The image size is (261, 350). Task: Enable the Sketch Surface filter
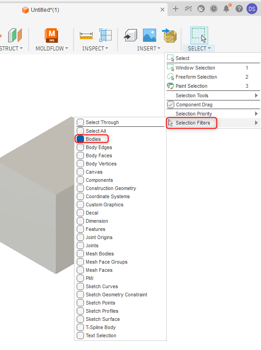80,319
